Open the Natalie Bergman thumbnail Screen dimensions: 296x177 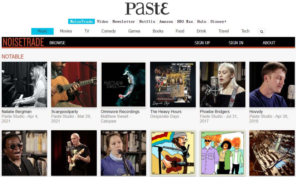coord(24,84)
